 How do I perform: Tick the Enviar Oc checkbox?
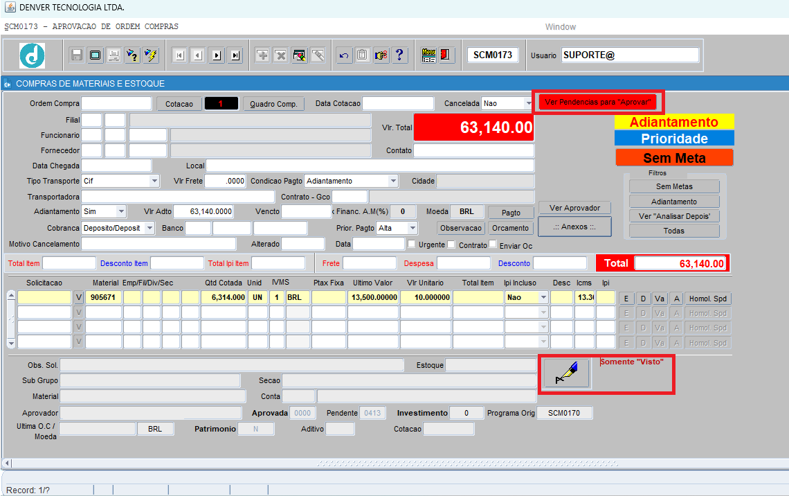coord(493,245)
